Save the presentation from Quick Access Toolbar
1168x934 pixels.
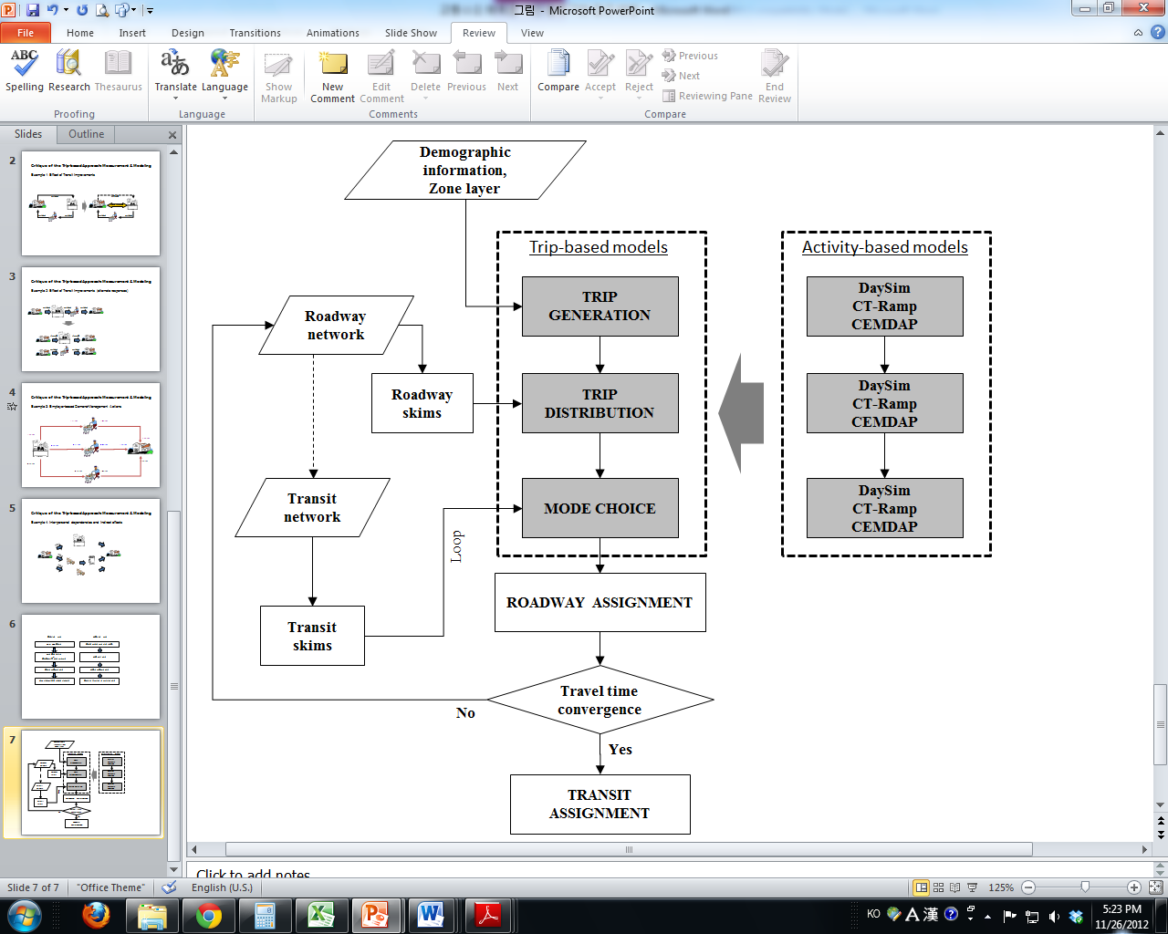click(x=33, y=10)
